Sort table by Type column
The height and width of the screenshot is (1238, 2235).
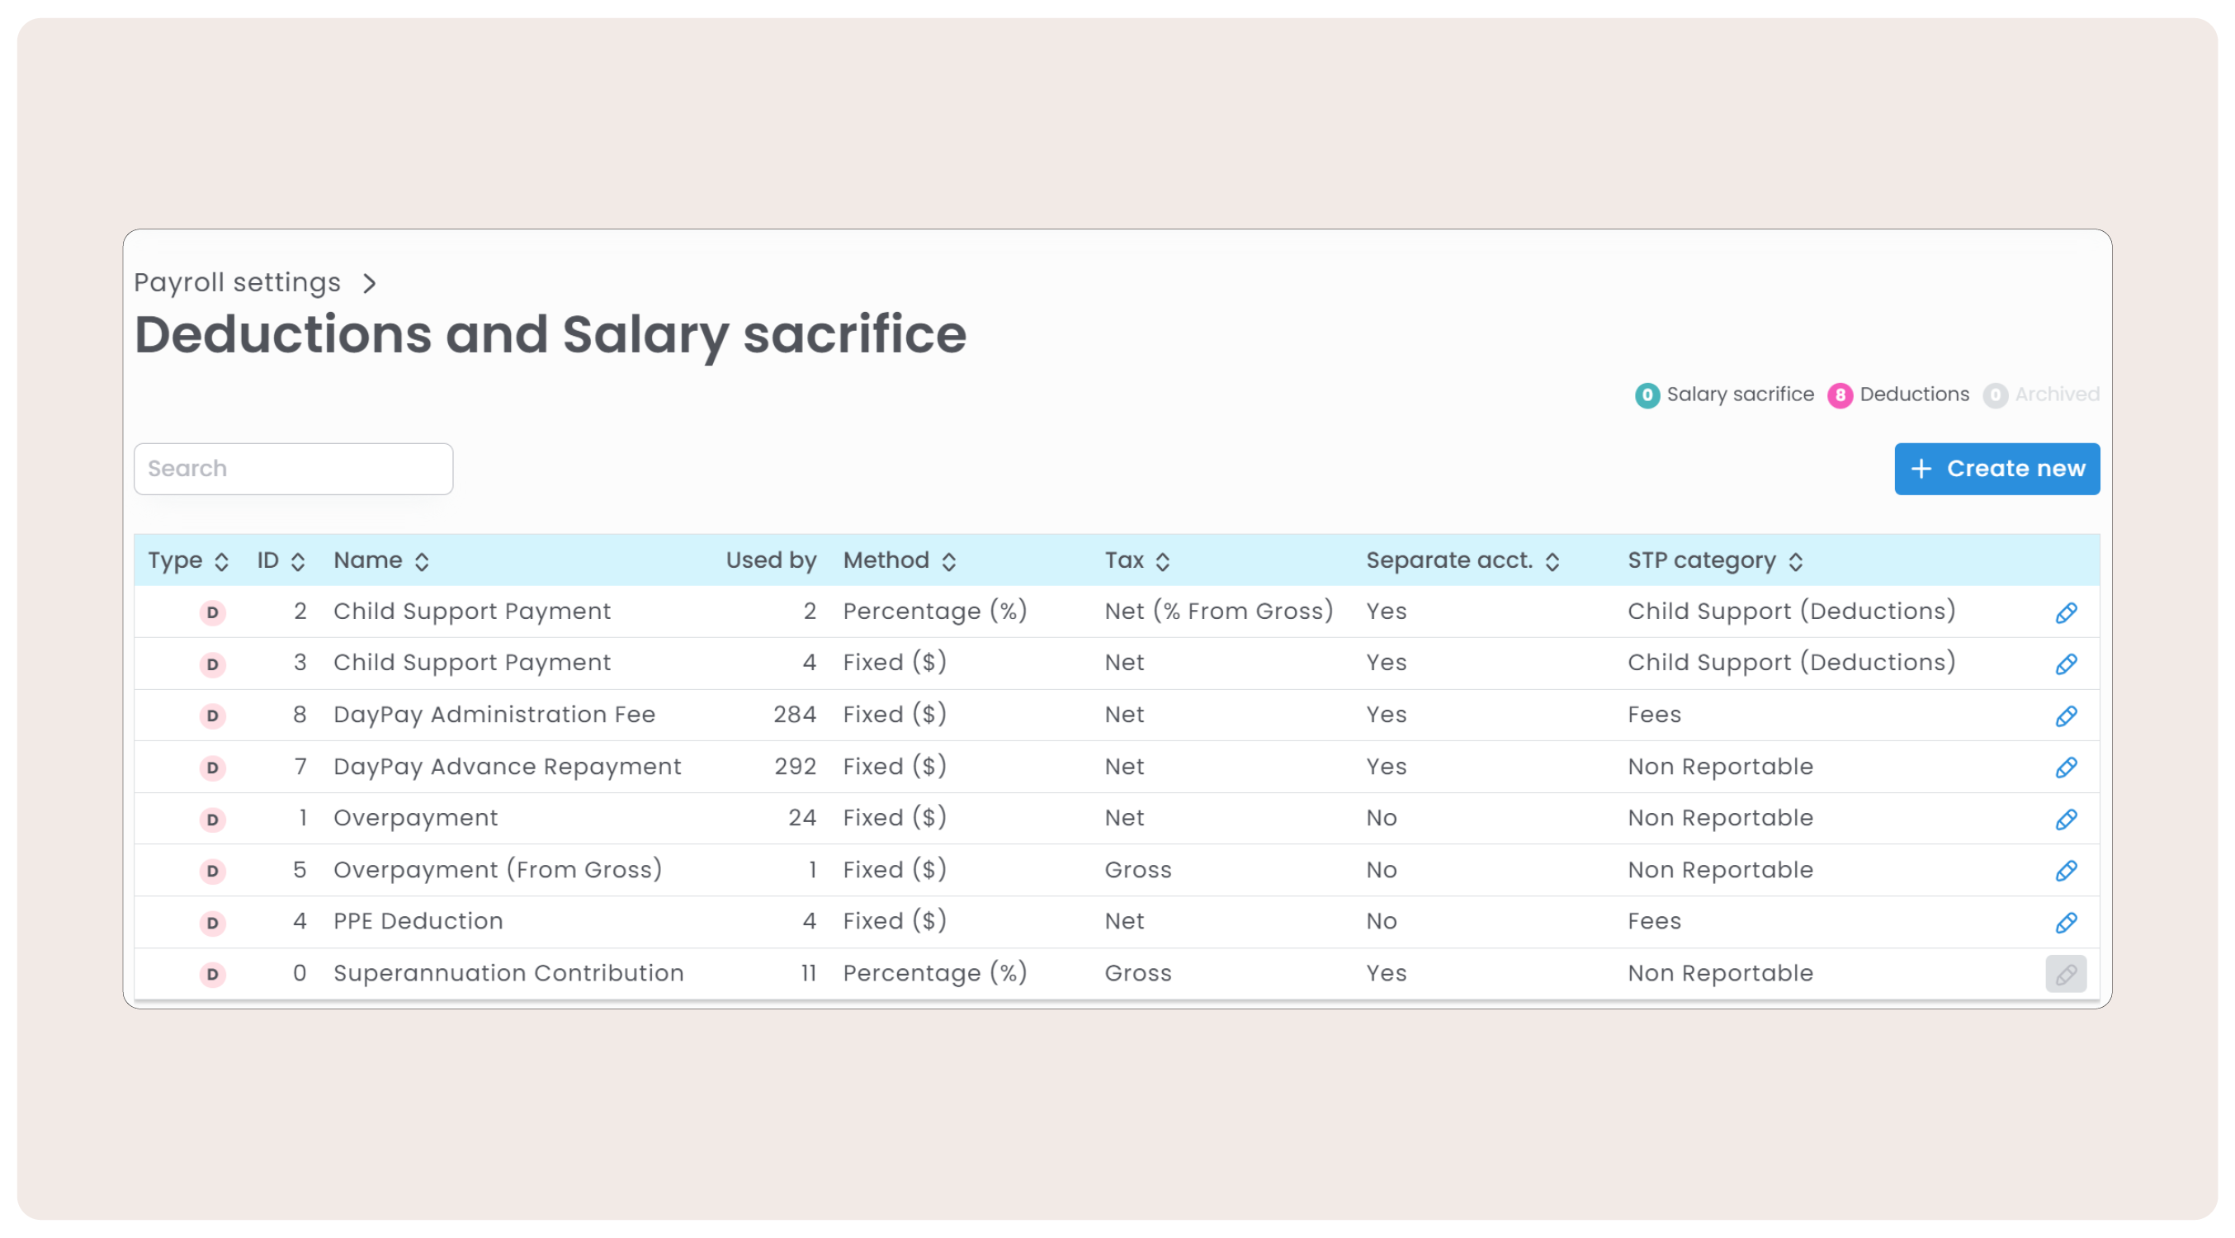(187, 560)
